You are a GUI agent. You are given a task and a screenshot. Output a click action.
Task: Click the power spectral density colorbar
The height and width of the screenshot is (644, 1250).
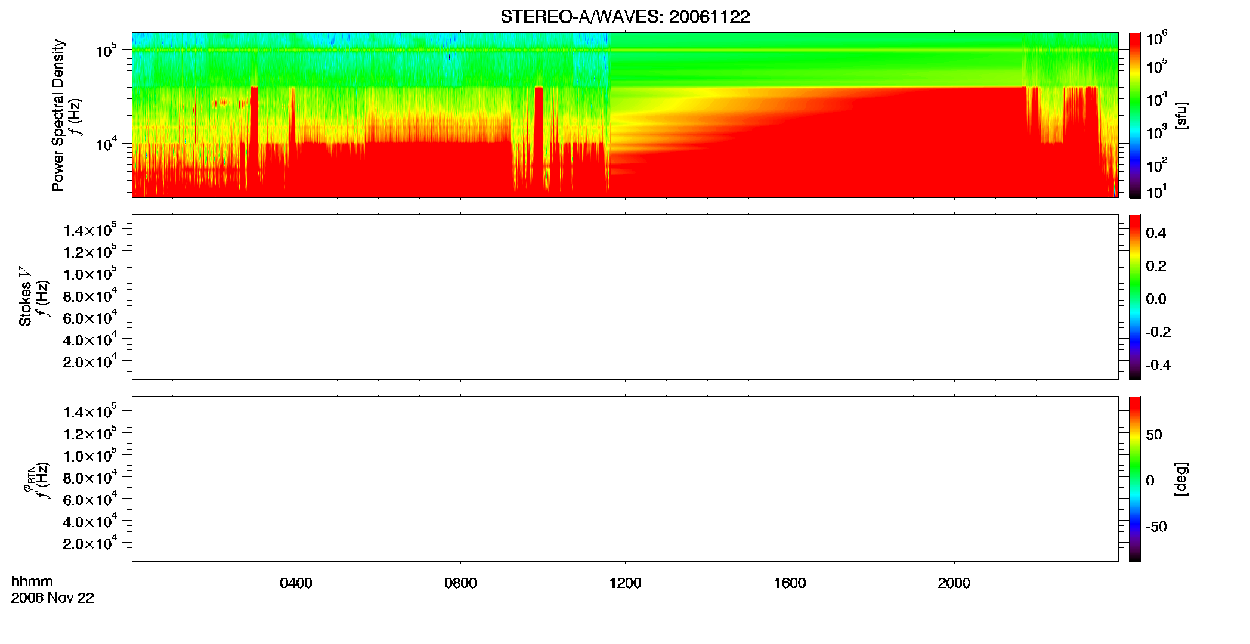pos(1135,115)
